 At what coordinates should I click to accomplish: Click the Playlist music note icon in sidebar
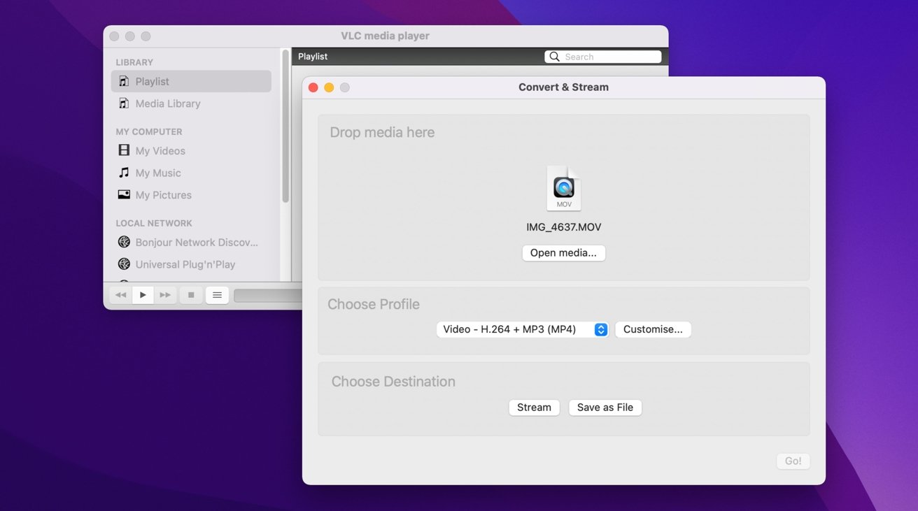124,81
